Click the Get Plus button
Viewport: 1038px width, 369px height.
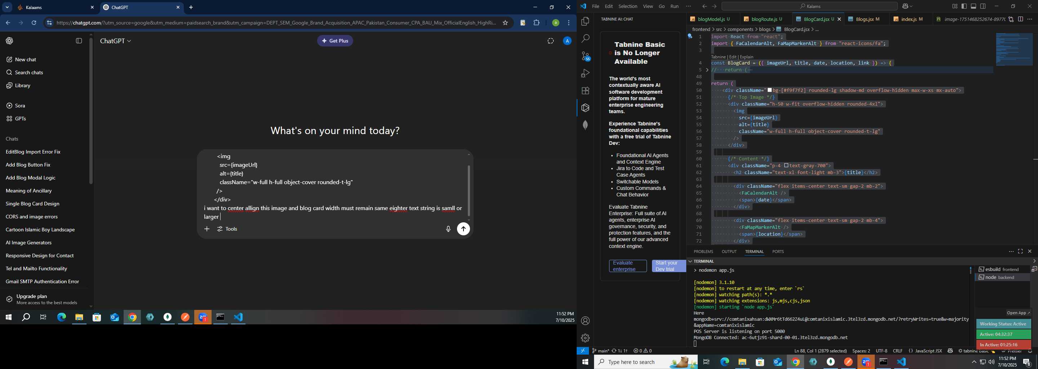pyautogui.click(x=335, y=41)
